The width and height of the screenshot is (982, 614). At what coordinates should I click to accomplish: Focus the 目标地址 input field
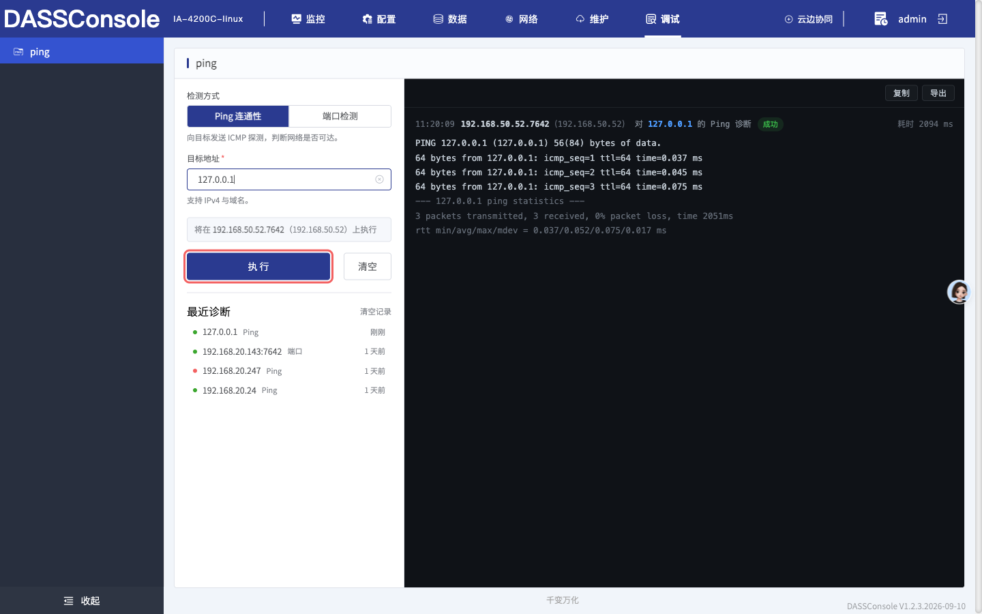289,179
